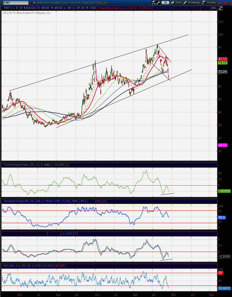Click the 71.24 price bubble on axis
This screenshot has width=232, height=297.
click(x=222, y=72)
